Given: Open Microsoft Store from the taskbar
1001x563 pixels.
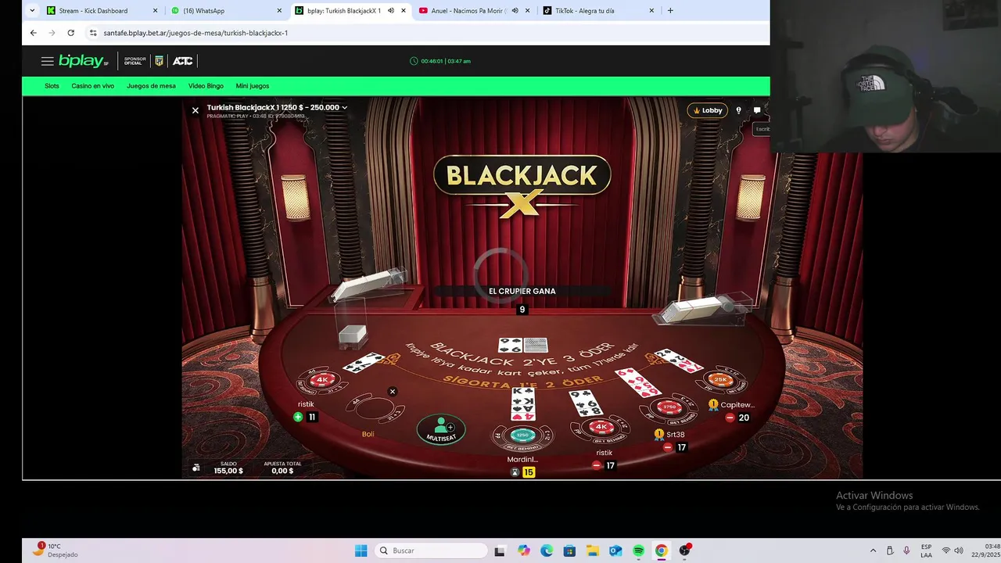Looking at the screenshot, I should coord(569,550).
